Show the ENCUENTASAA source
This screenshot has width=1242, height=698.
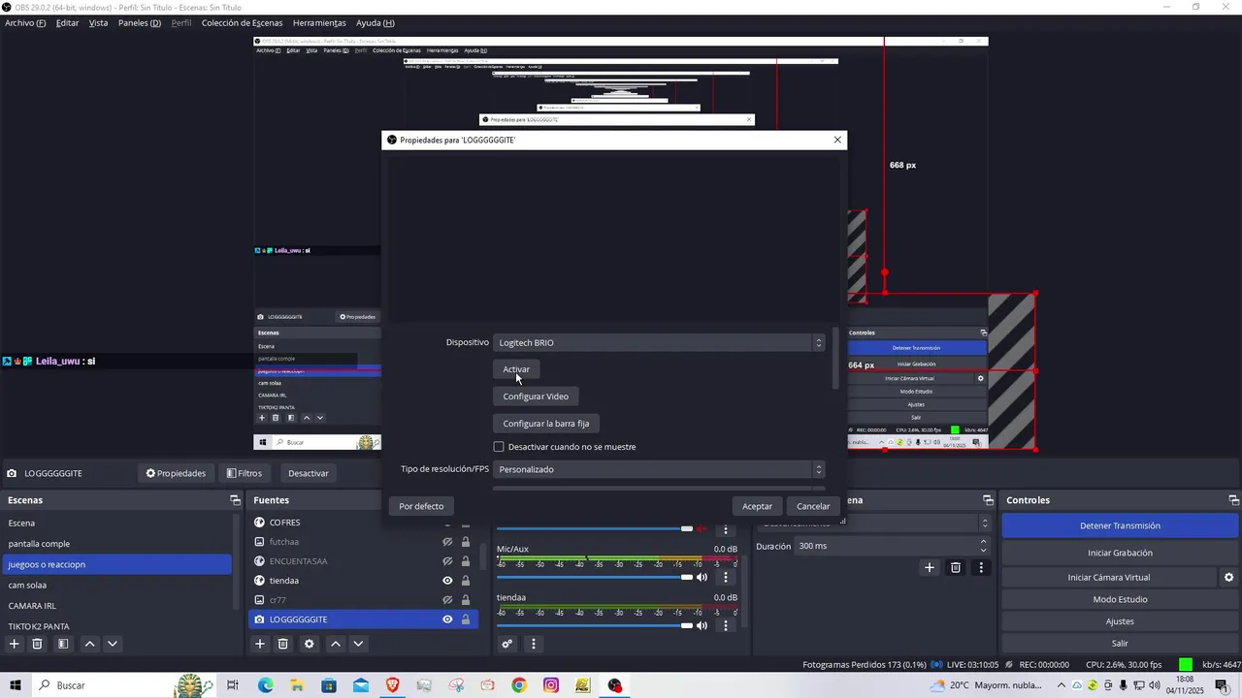point(447,561)
